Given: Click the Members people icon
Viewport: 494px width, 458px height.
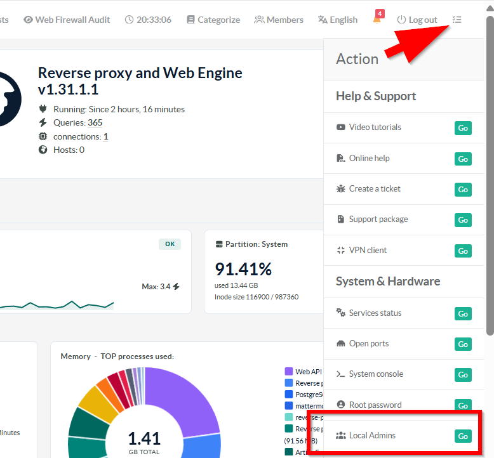Looking at the screenshot, I should point(259,20).
